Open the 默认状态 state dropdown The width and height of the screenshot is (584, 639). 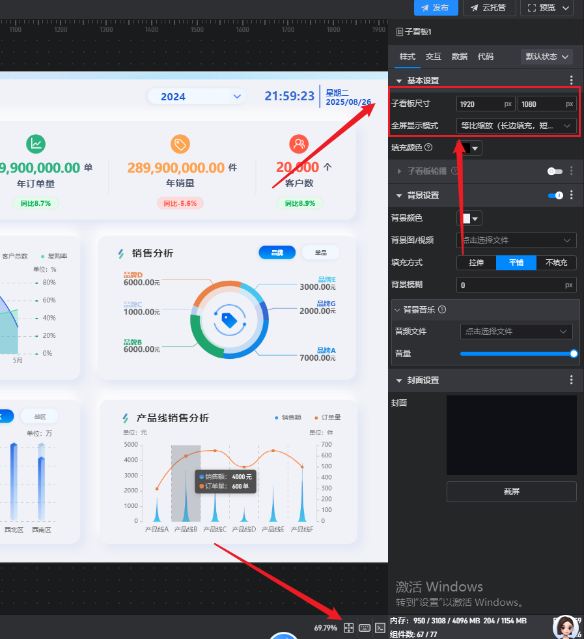(547, 57)
